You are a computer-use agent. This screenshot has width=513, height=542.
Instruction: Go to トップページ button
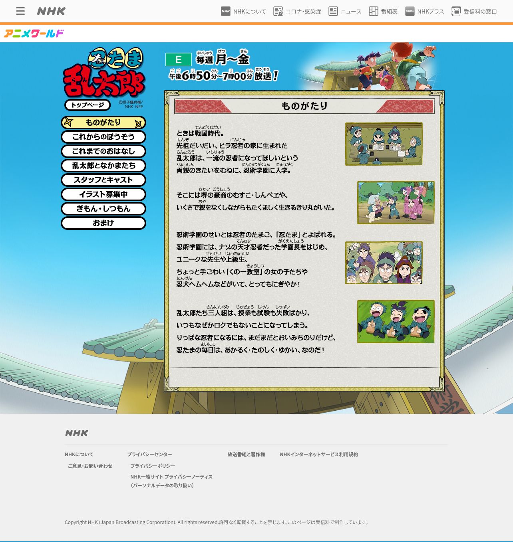[x=87, y=105]
